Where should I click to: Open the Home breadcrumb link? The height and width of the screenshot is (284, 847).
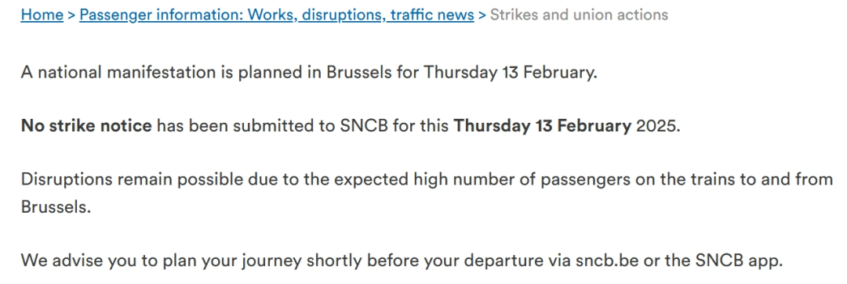42,15
